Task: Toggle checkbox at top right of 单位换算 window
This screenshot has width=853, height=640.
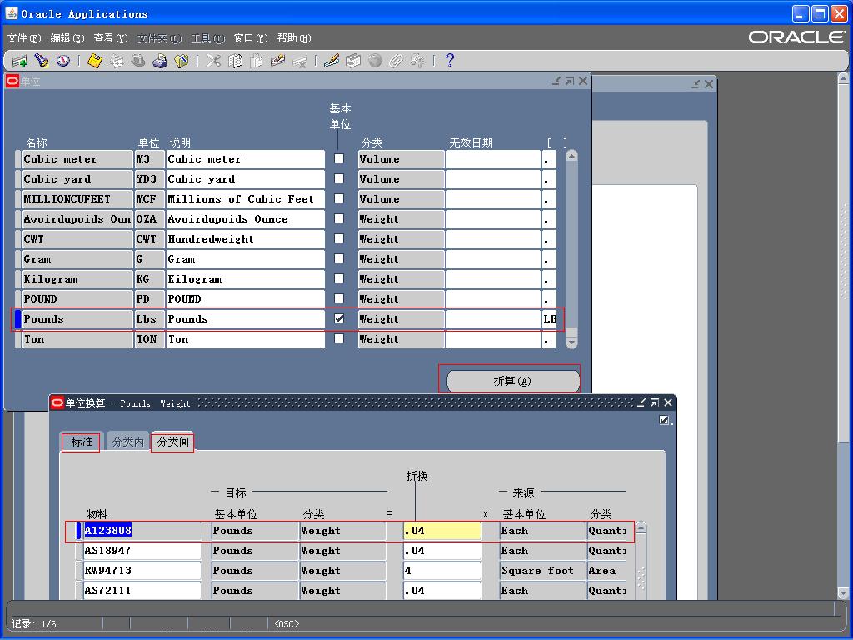Action: (x=664, y=420)
